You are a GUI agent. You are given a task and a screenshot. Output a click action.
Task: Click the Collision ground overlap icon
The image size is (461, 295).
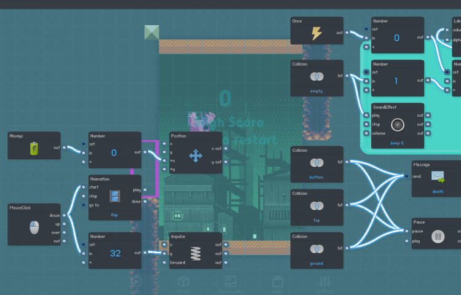(317, 249)
